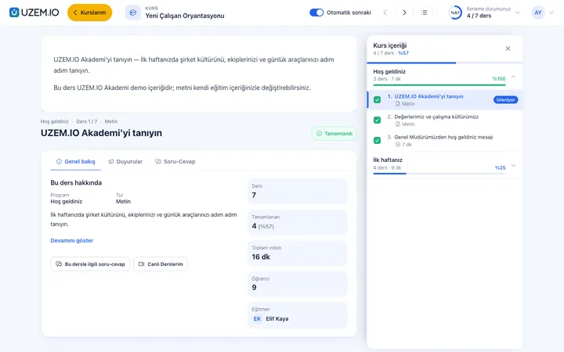This screenshot has width=564, height=352.
Task: Click the overall course progress bar
Action: (x=445, y=63)
